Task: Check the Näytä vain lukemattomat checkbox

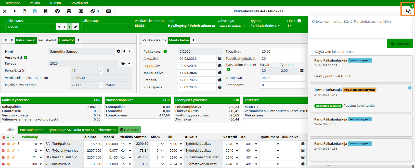Action: 312,52
